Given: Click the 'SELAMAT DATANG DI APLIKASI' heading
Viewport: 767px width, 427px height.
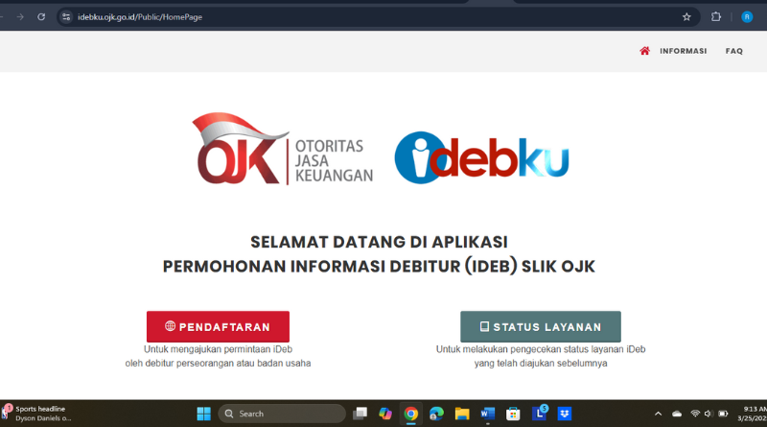Looking at the screenshot, I should 379,242.
